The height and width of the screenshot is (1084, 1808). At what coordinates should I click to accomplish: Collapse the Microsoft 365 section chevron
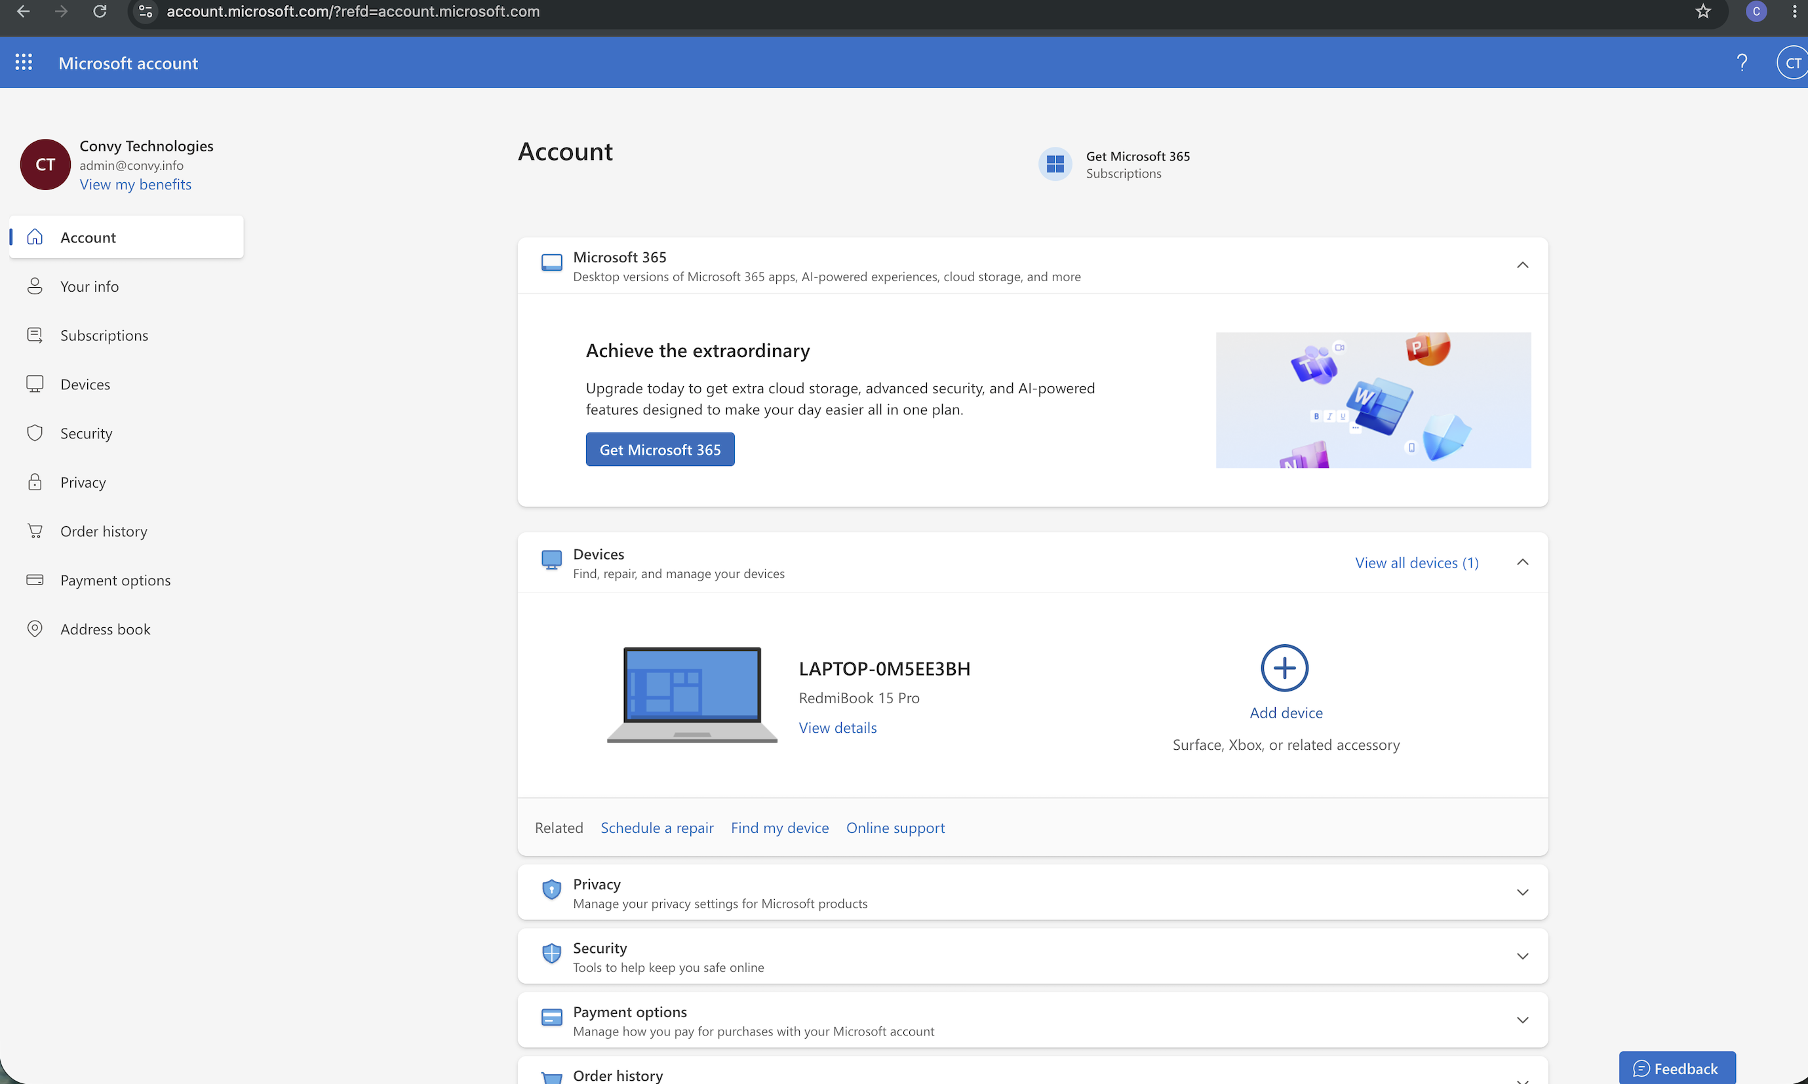[x=1522, y=265]
